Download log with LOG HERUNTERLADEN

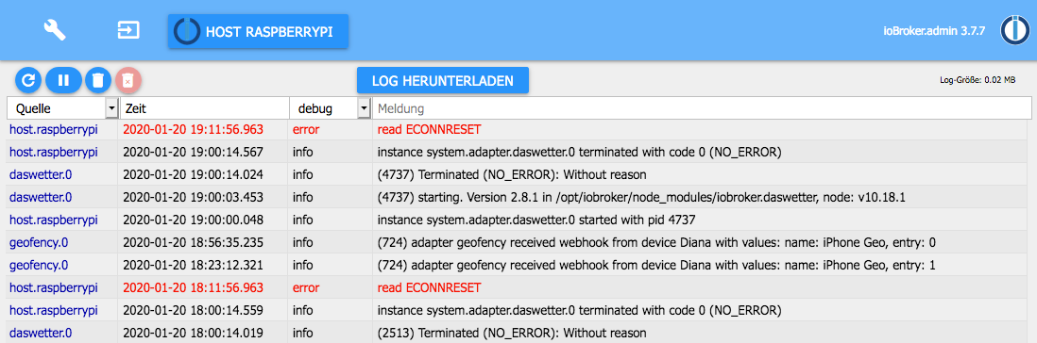(x=442, y=80)
